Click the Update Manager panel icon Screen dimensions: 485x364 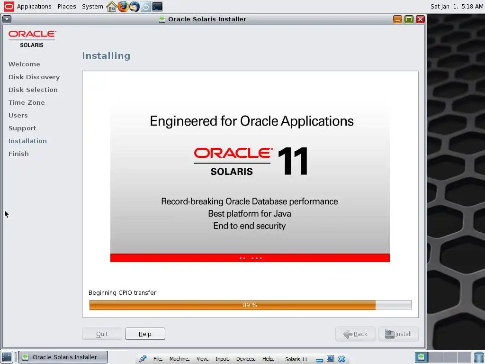(146, 7)
